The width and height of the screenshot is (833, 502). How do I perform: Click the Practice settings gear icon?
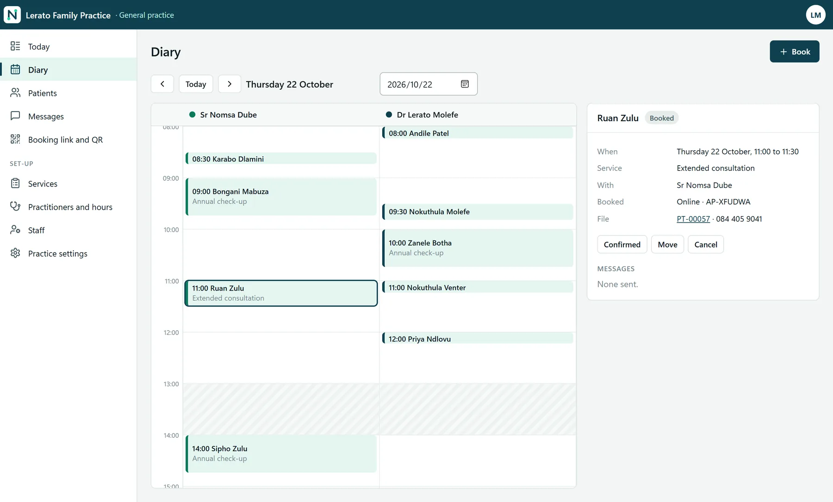pyautogui.click(x=15, y=253)
